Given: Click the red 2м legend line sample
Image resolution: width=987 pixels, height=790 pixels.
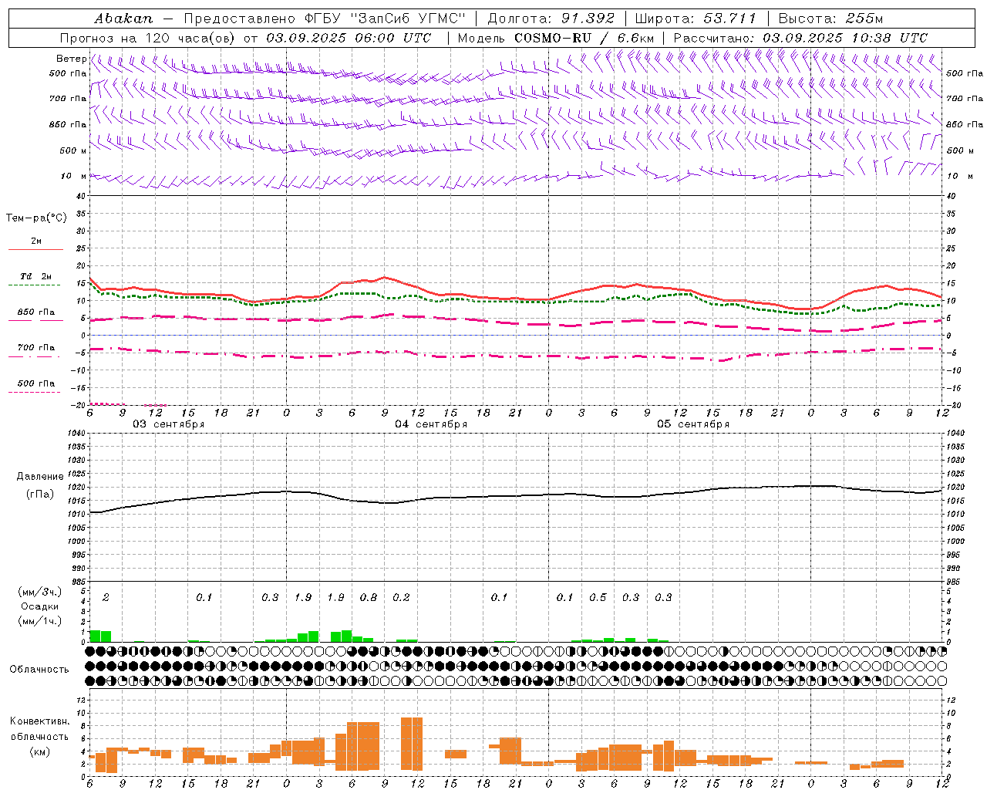Looking at the screenshot, I should 36,249.
